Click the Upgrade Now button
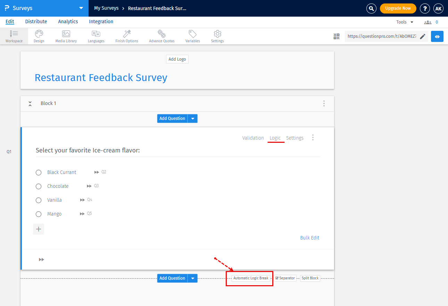The width and height of the screenshot is (448, 306). (398, 8)
